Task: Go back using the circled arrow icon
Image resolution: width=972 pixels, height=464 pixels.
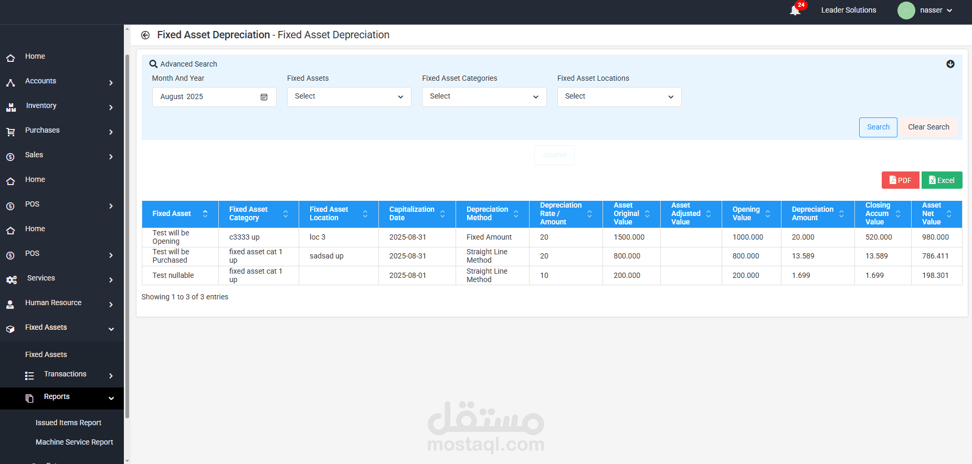Action: pos(145,35)
